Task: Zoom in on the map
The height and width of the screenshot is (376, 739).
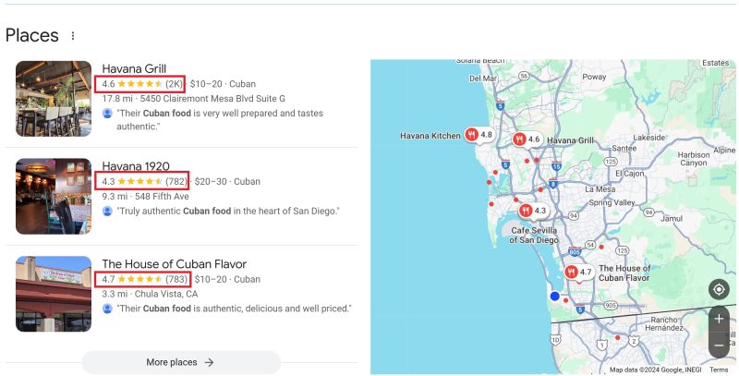Action: [719, 319]
